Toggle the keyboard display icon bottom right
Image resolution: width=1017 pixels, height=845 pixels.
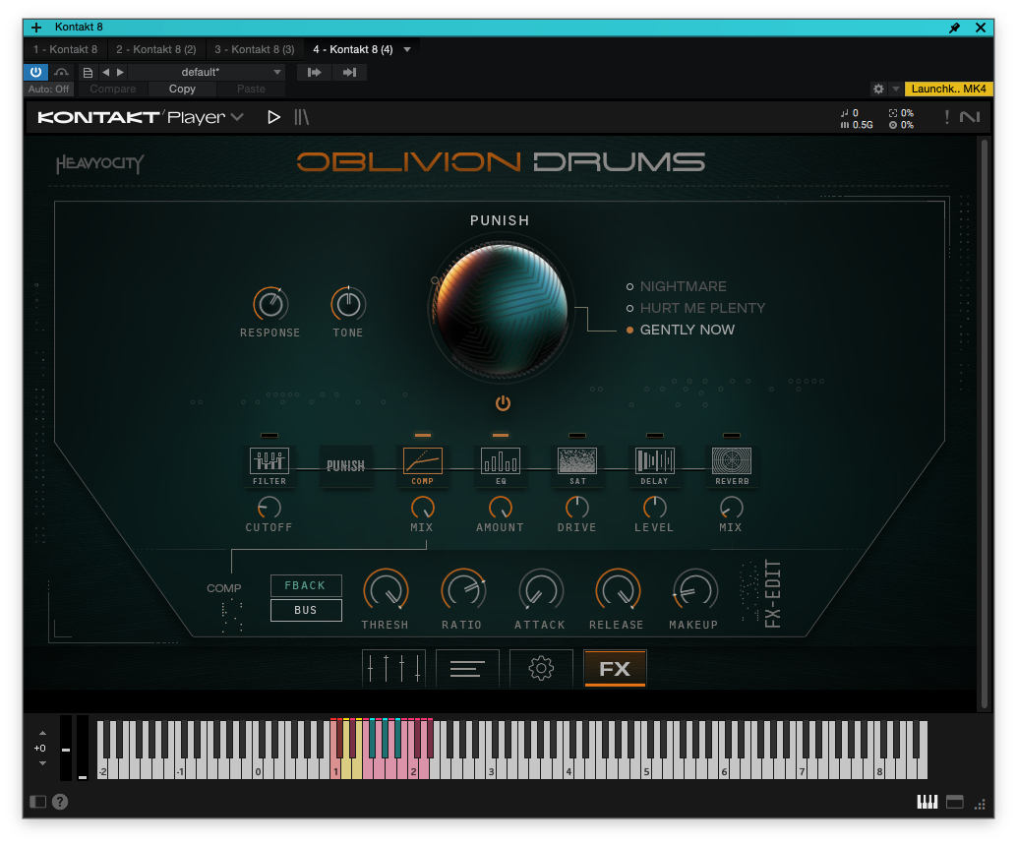click(927, 802)
